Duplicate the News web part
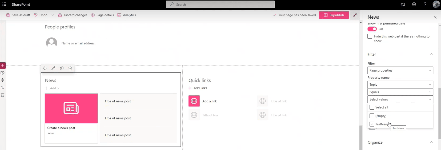441x150 pixels. [x=62, y=68]
